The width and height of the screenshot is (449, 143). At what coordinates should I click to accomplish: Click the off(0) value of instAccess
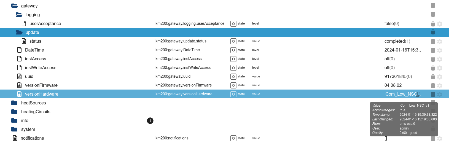click(x=389, y=59)
